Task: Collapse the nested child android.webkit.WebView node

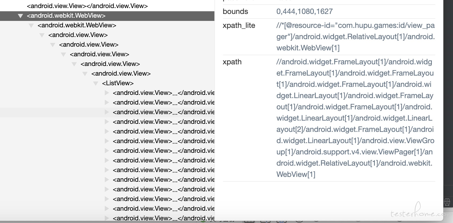Action: point(31,25)
